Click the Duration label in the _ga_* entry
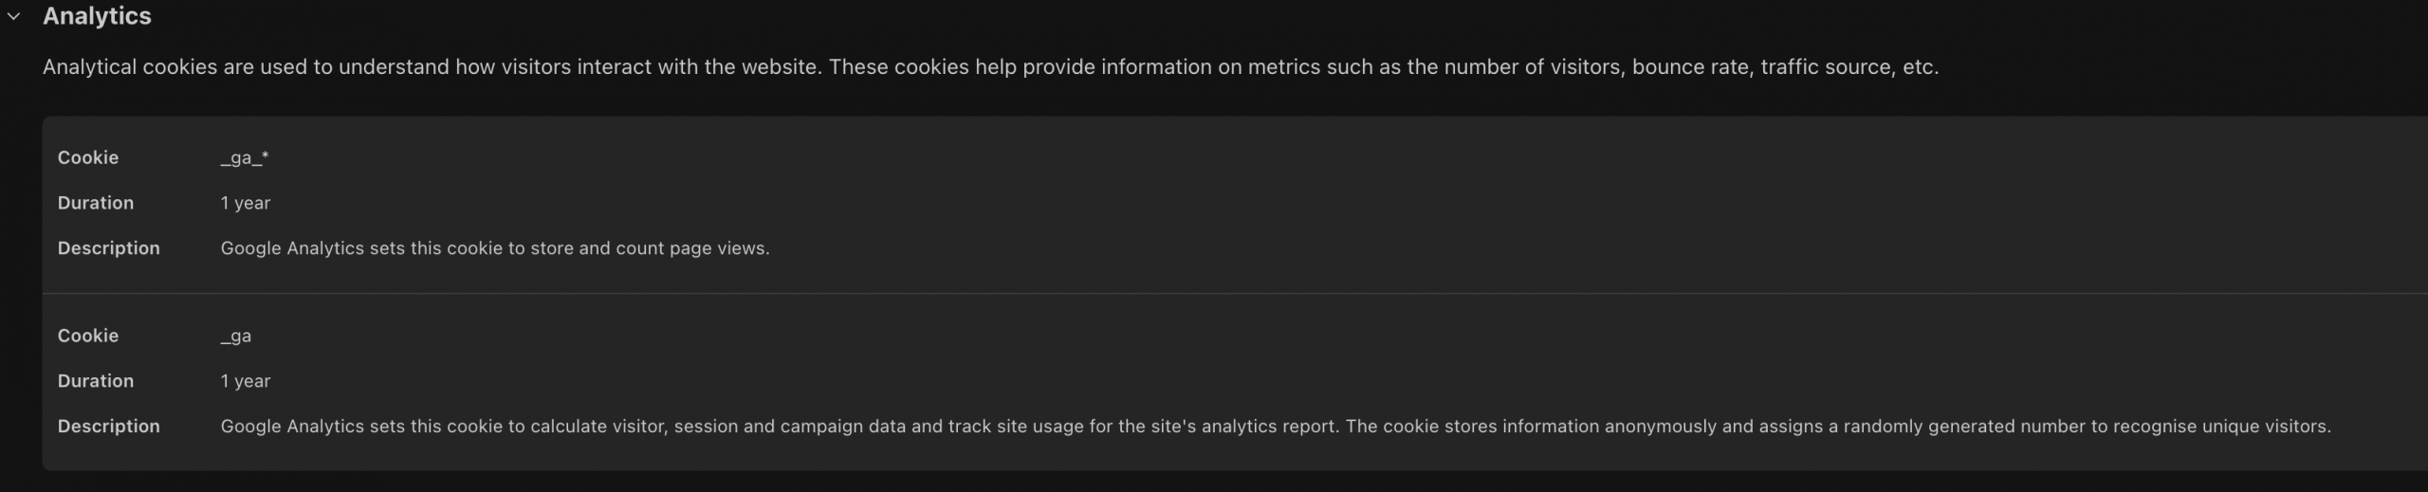 tap(96, 203)
